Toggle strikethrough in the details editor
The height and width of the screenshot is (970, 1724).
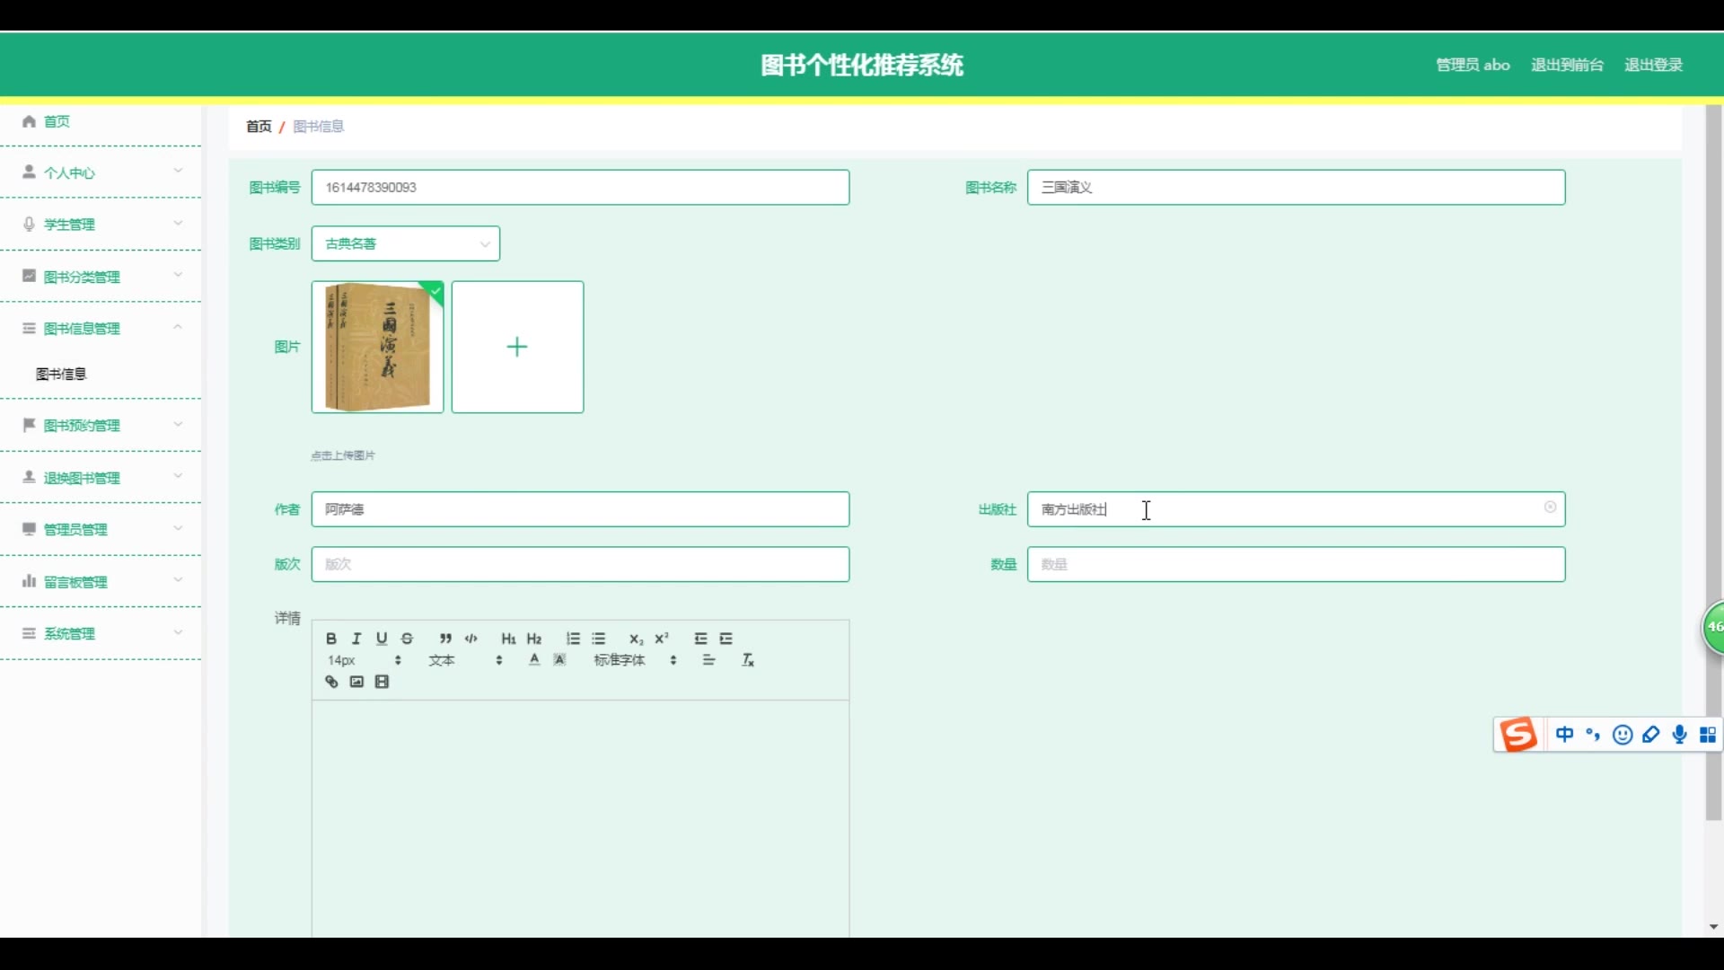pyautogui.click(x=408, y=639)
